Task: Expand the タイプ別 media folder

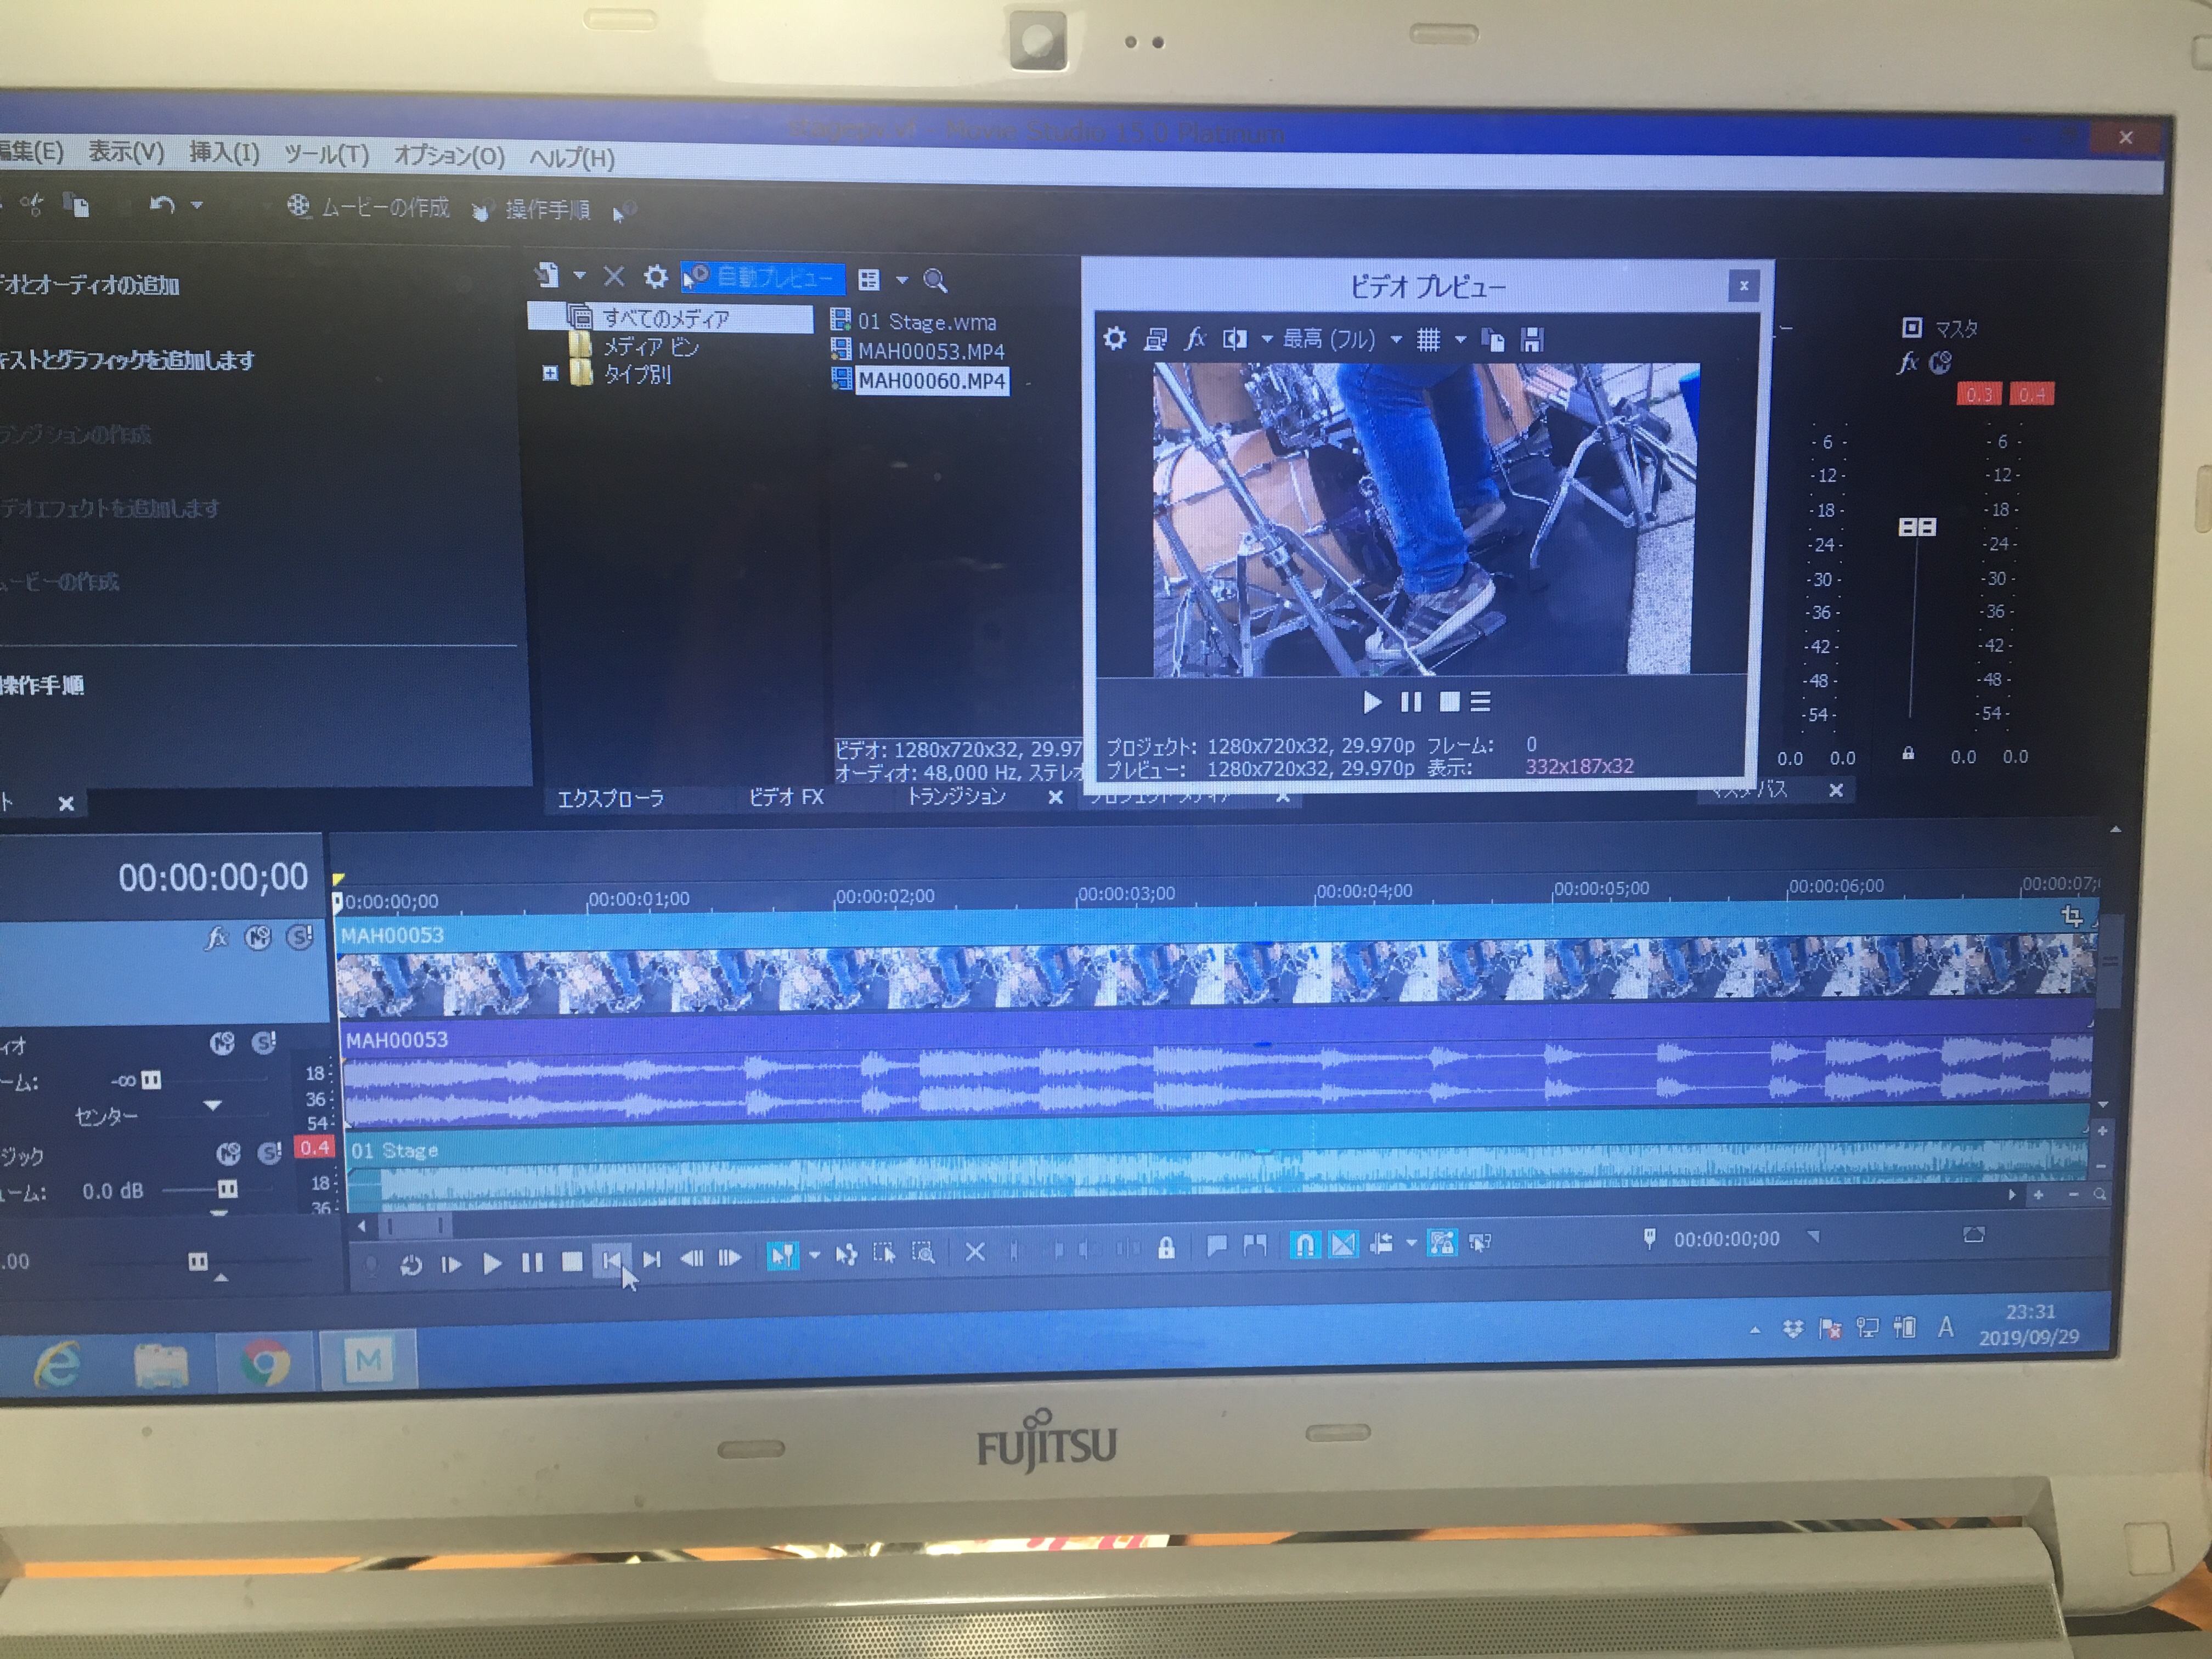Action: click(550, 374)
